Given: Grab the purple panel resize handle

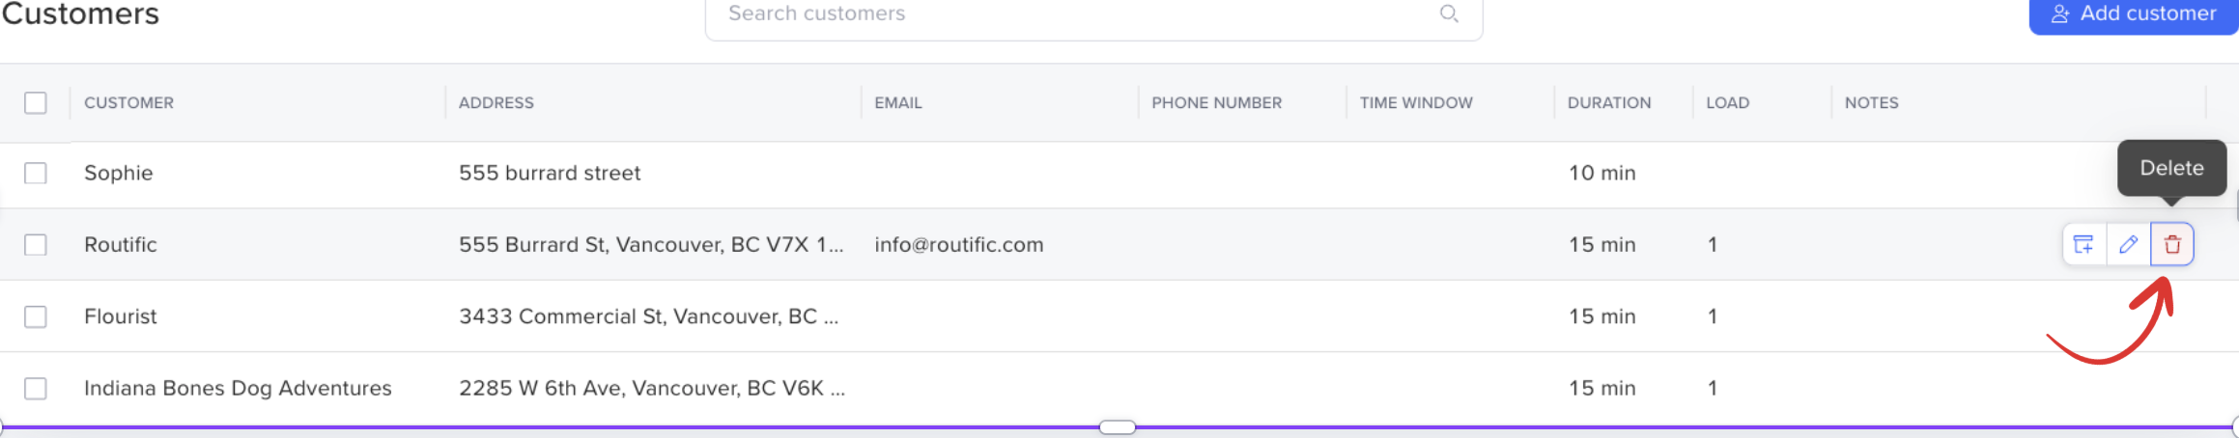Looking at the screenshot, I should (x=1117, y=426).
